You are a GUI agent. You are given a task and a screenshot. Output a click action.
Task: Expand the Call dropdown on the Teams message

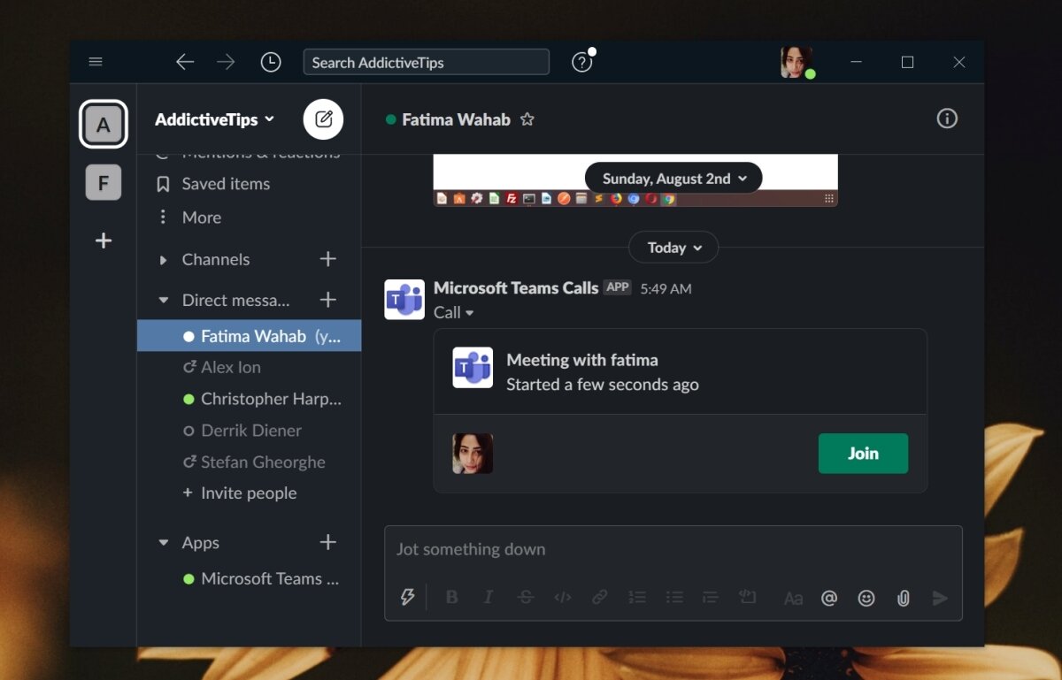point(453,312)
